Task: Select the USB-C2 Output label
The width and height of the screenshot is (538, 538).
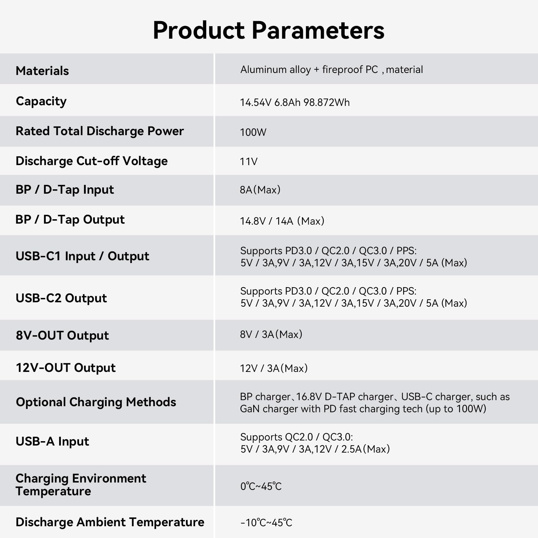Action: click(x=61, y=298)
